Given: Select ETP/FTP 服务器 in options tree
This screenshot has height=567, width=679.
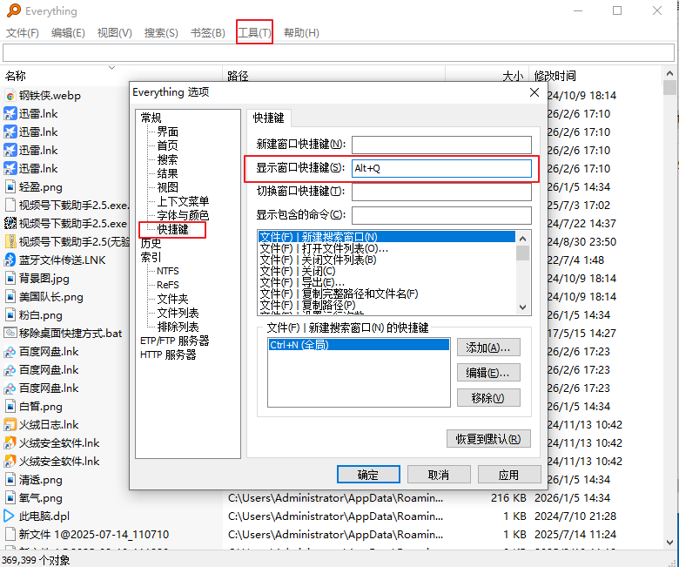Looking at the screenshot, I should pyautogui.click(x=175, y=341).
